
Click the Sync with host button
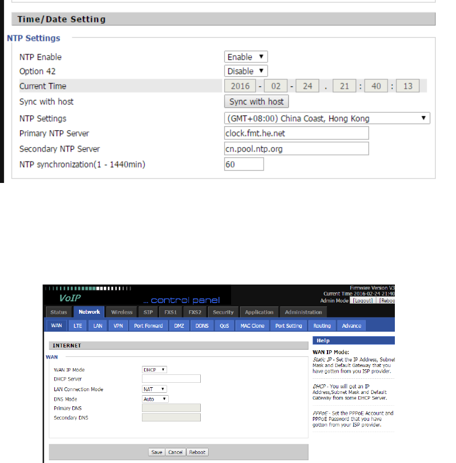pyautogui.click(x=256, y=101)
